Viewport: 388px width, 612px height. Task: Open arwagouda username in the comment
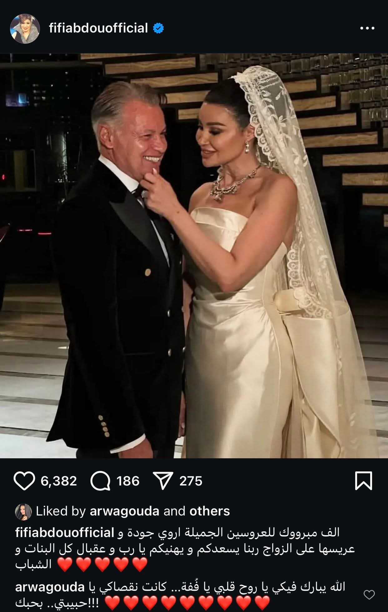[50, 587]
